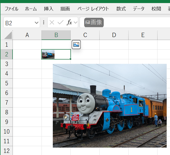The width and height of the screenshot is (170, 155).
Task: Select the 校閲 ribbon tab
Action: coord(156,9)
